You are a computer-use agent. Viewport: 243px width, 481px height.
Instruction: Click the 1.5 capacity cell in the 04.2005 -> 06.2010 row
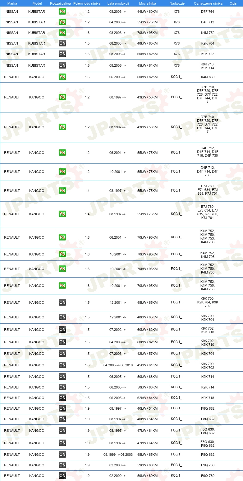(x=87, y=365)
